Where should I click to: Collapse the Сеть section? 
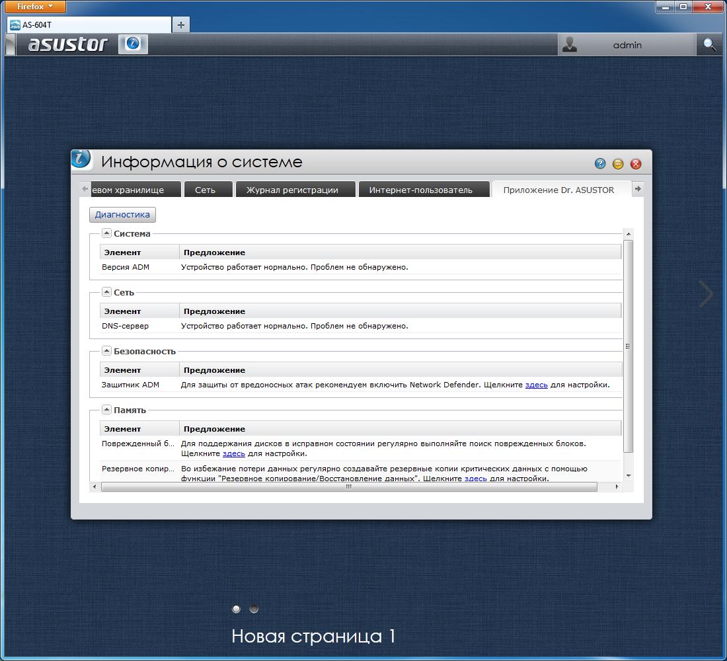[x=106, y=292]
